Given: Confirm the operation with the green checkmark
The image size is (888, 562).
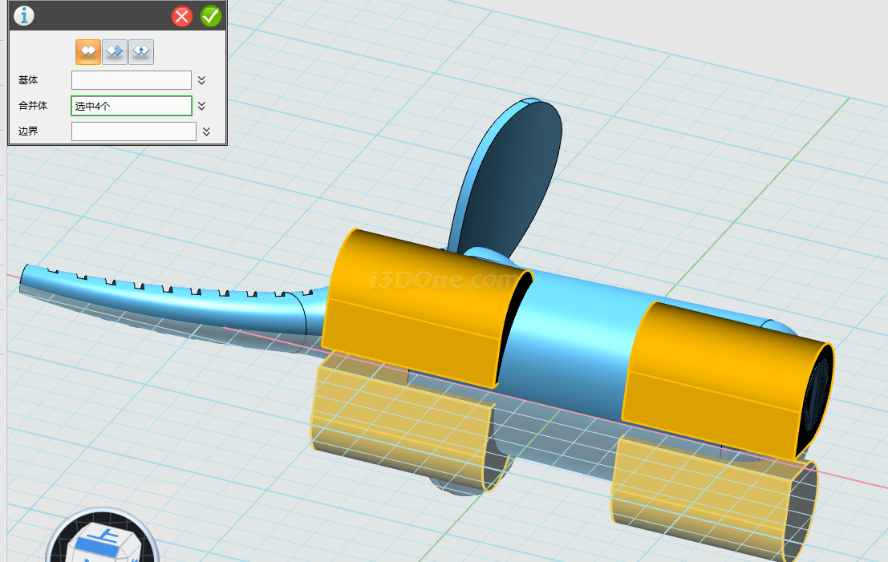Looking at the screenshot, I should [211, 16].
